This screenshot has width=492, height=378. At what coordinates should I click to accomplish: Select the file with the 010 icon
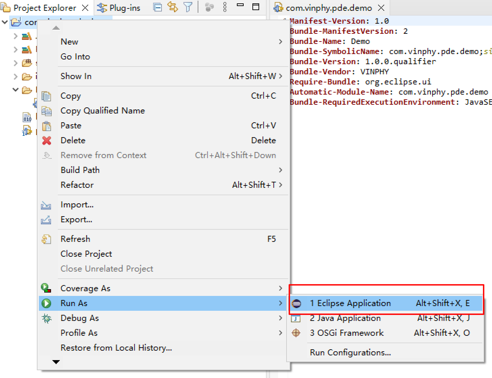(27, 117)
